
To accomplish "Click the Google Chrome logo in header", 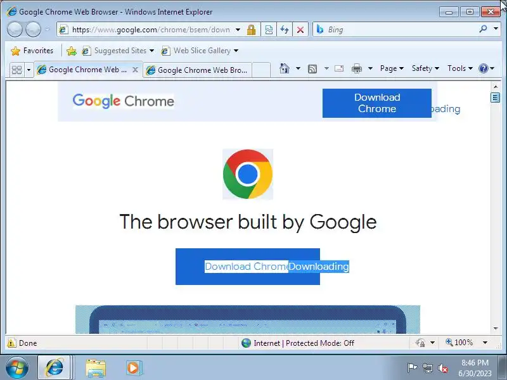I will tap(123, 101).
